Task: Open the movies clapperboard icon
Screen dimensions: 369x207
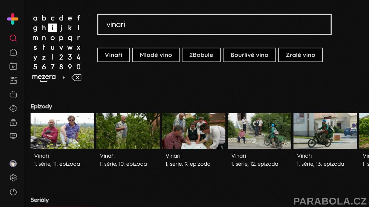Action: click(13, 80)
